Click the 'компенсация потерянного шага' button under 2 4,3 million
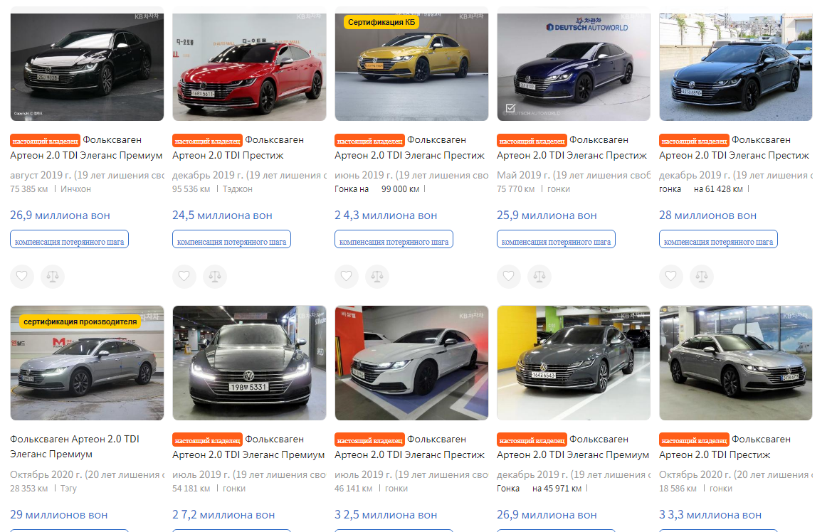This screenshot has height=532, width=832. pos(394,239)
